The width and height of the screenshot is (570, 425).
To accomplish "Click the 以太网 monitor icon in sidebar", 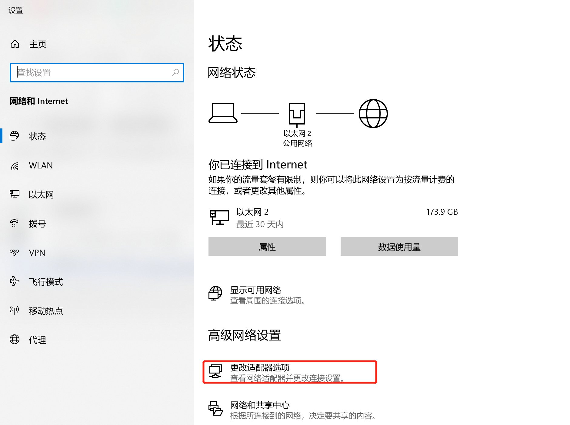I will pos(14,194).
